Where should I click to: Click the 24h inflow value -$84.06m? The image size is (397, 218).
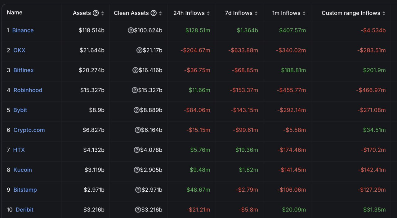pyautogui.click(x=197, y=110)
